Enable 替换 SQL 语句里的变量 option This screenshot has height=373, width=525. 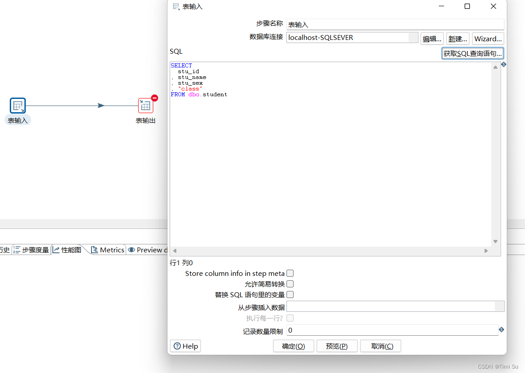[290, 294]
